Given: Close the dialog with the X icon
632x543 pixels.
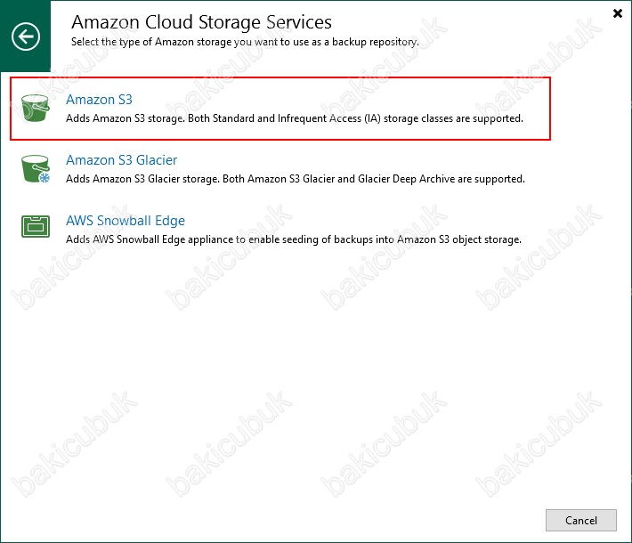Looking at the screenshot, I should click(617, 13).
